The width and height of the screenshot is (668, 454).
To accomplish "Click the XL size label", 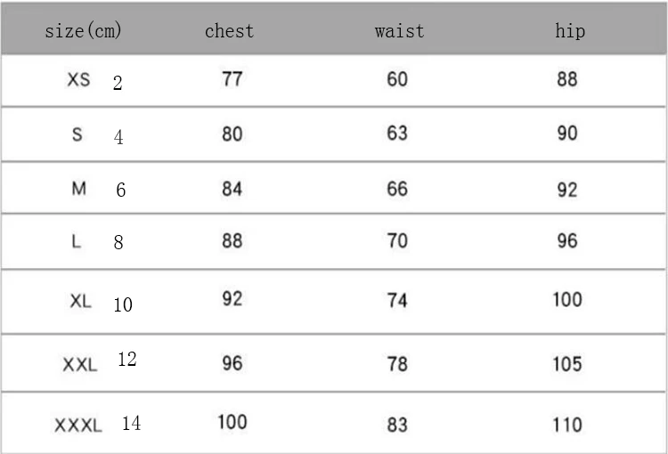I will point(80,301).
